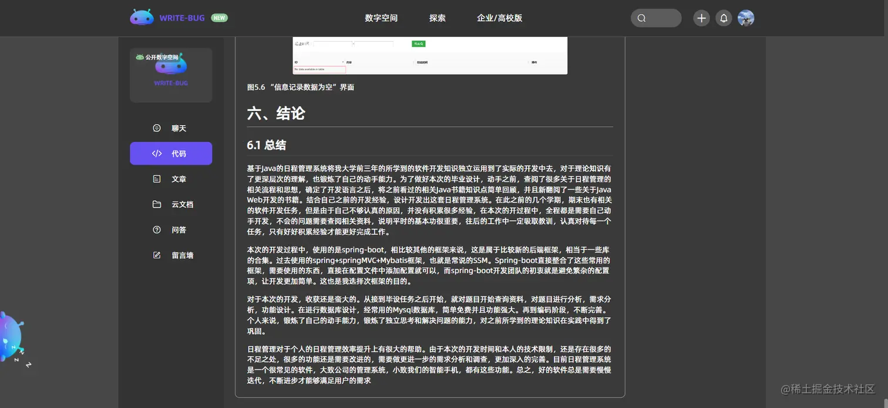The image size is (888, 408).
Task: Open the 企业/高校版 menu item
Action: [x=499, y=18]
